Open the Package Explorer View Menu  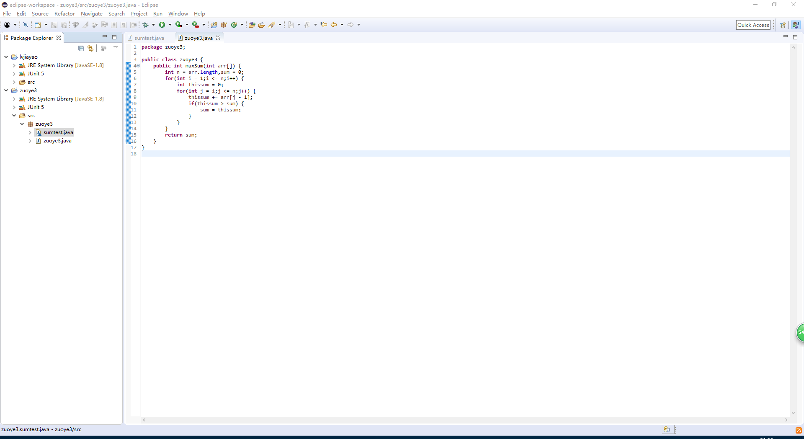(116, 48)
